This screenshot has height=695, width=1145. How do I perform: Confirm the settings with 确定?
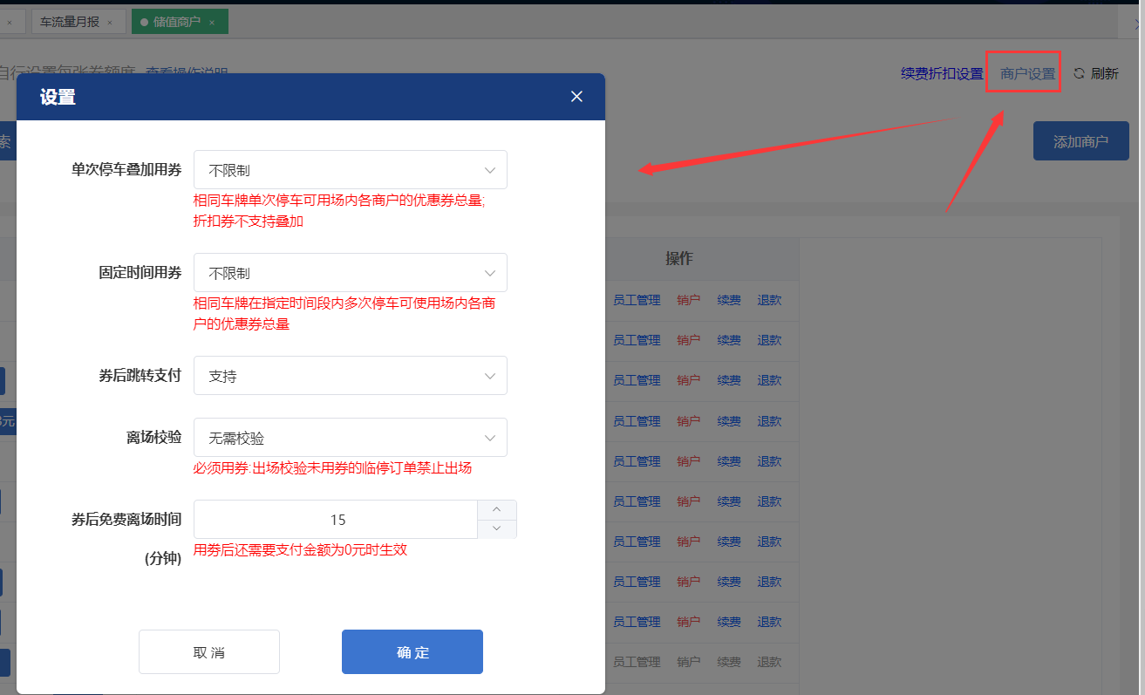coord(412,652)
